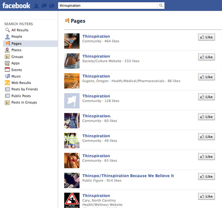
Task: Focus the search field containing thinspiration
Action: (x=108, y=6)
